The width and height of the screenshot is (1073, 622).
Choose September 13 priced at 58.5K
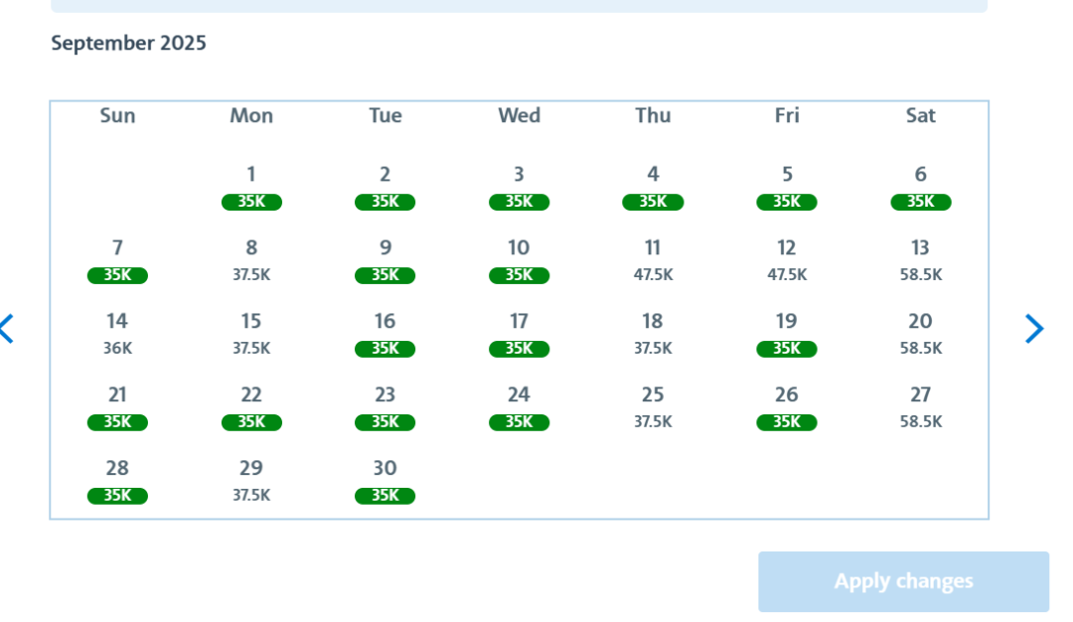pos(920,260)
